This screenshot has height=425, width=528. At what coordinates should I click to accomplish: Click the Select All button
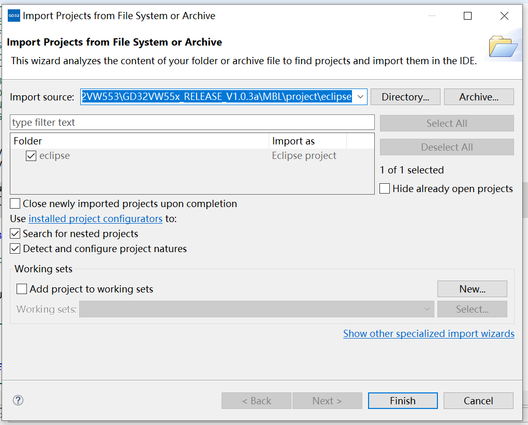[447, 123]
